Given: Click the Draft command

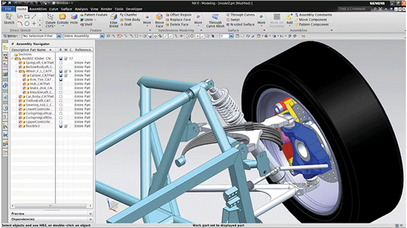Looking at the screenshot, I should (x=126, y=24).
